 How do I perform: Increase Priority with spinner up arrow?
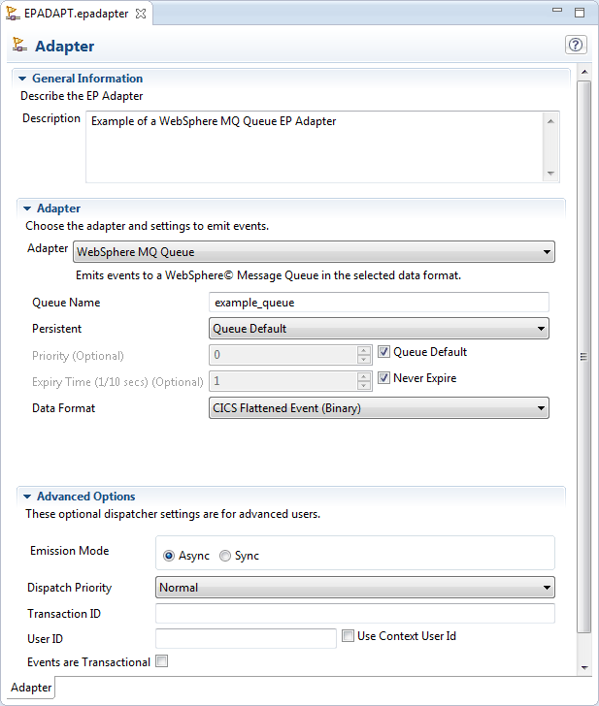(x=364, y=350)
